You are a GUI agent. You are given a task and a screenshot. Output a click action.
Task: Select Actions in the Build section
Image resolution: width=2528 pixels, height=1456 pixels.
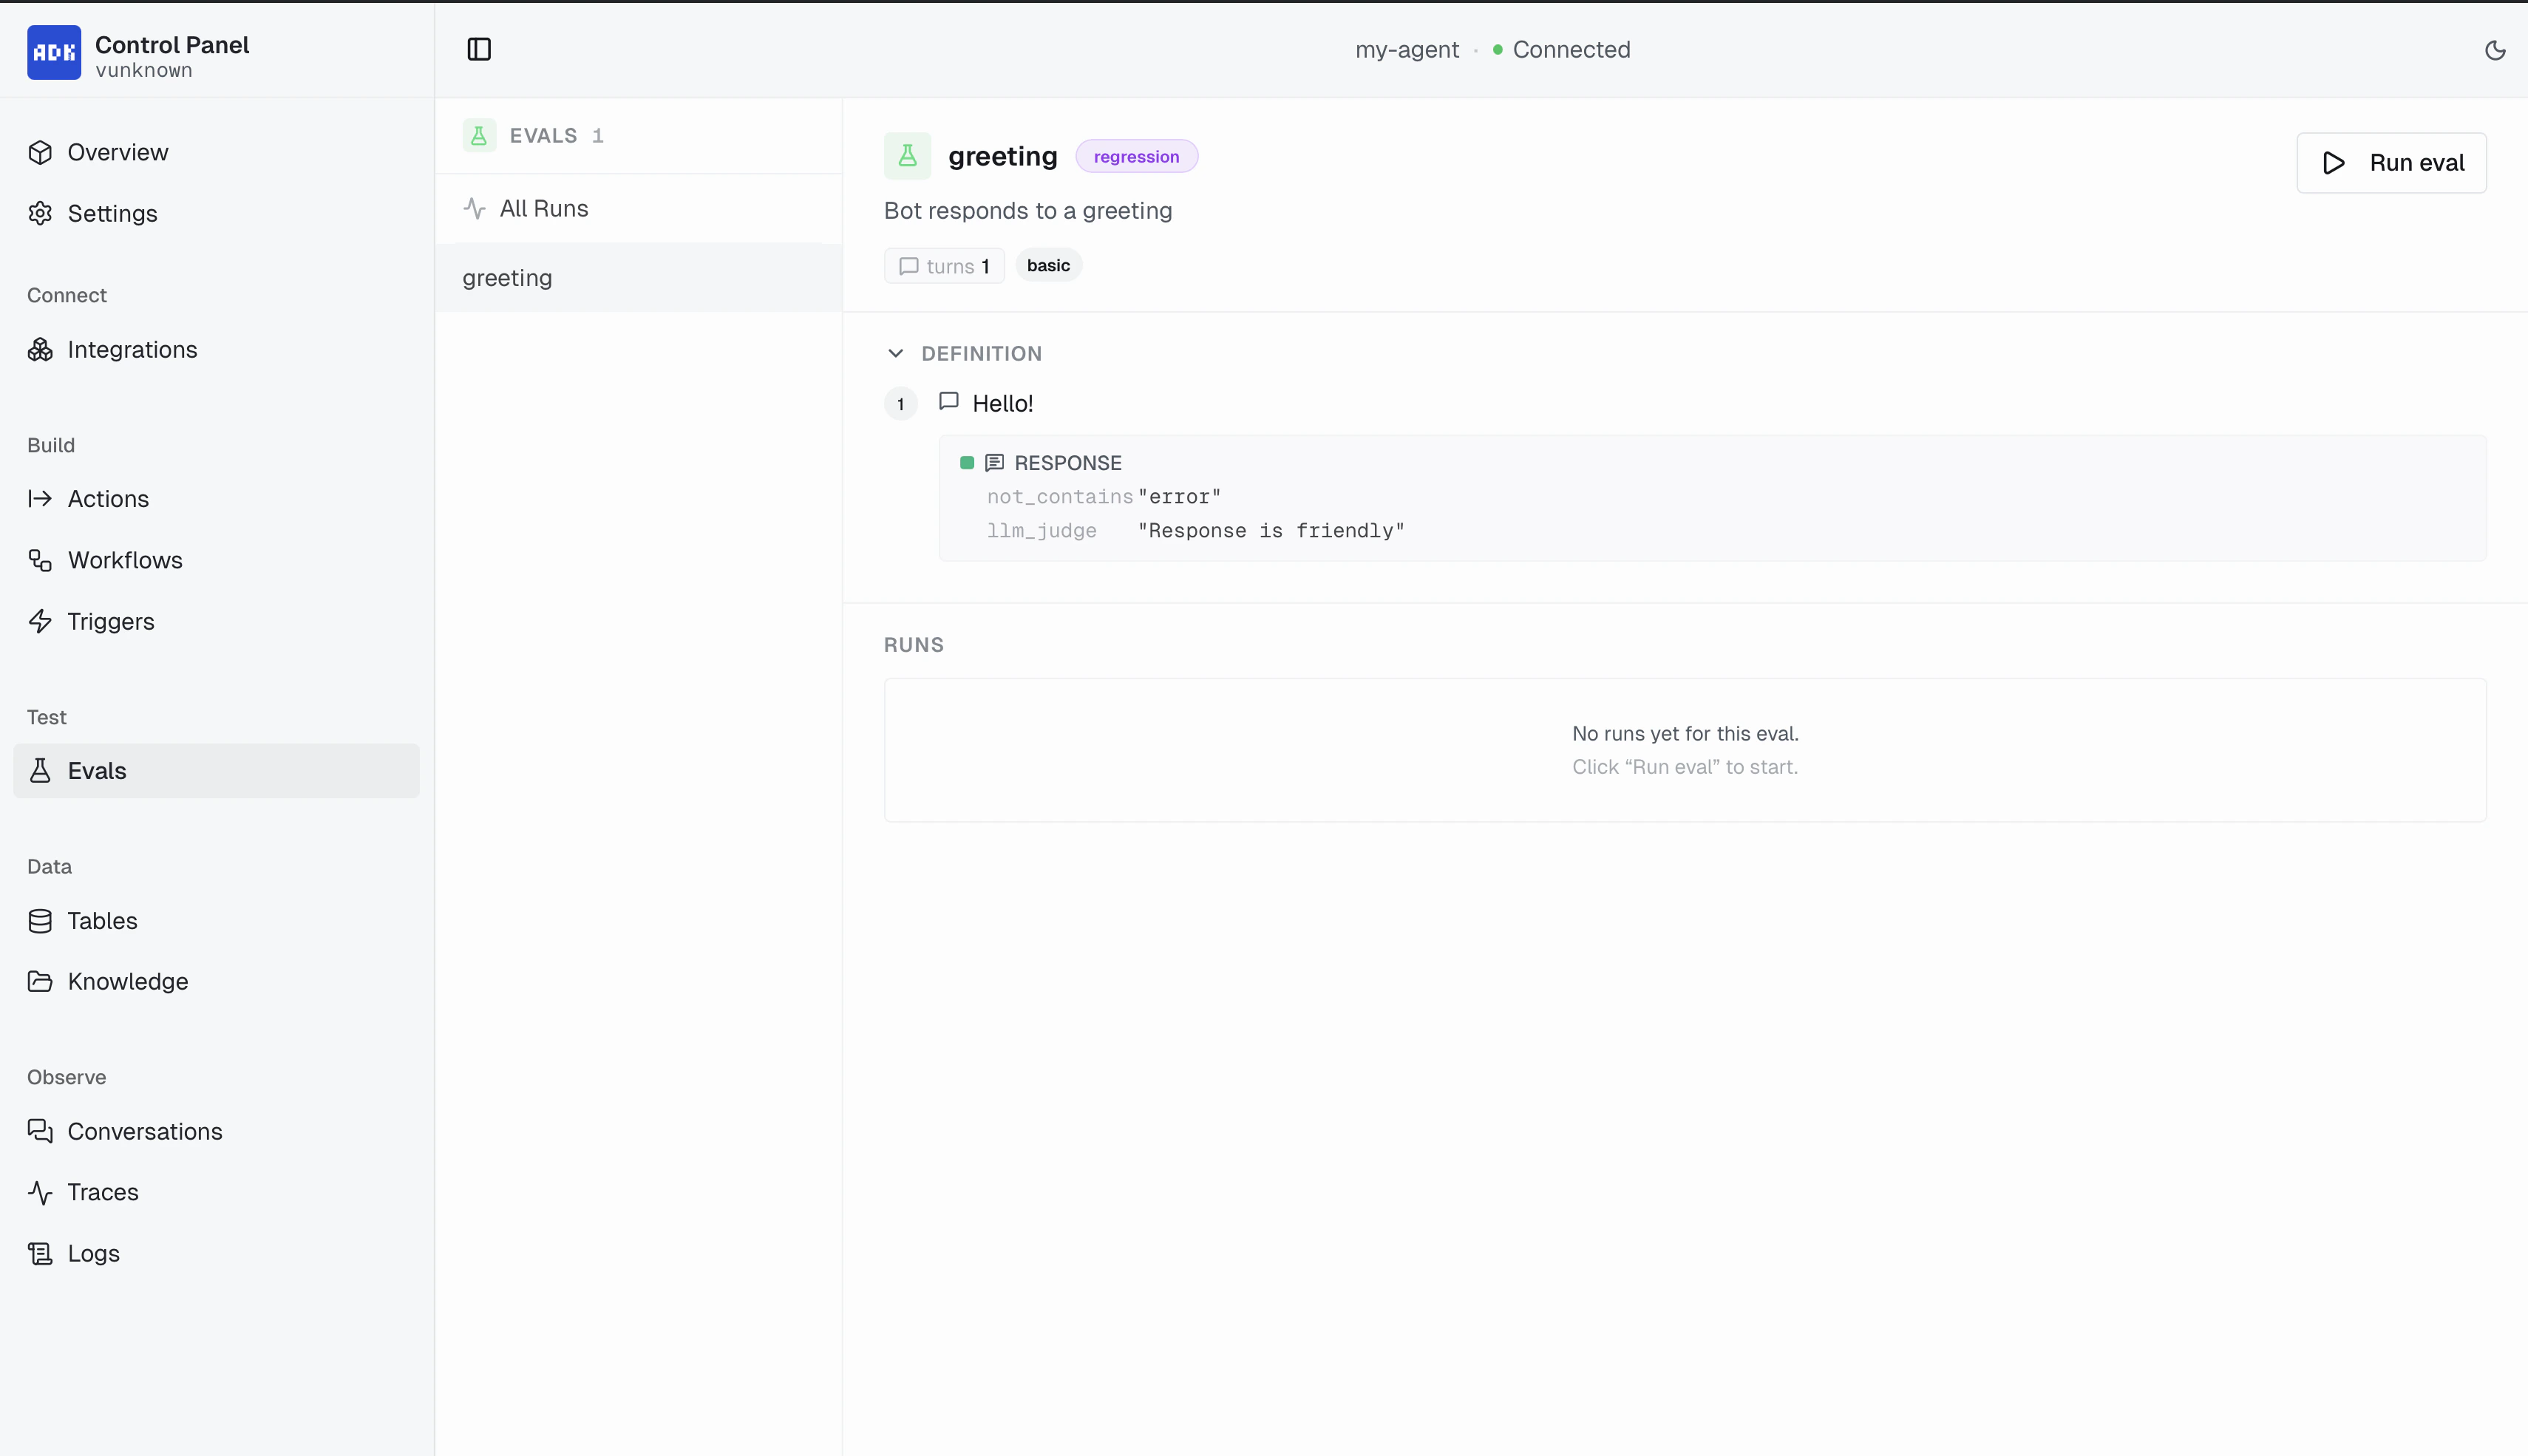coord(107,498)
